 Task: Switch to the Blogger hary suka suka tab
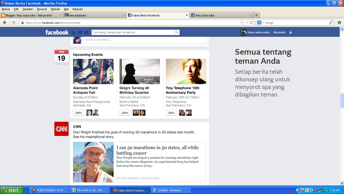coord(32,15)
